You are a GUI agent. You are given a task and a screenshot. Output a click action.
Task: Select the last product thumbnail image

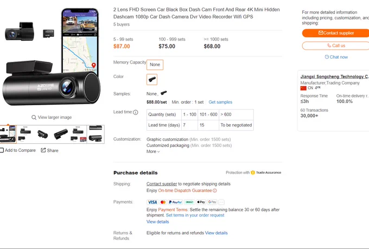pyautogui.click(x=96, y=135)
